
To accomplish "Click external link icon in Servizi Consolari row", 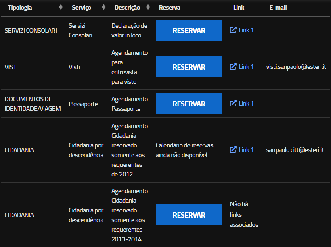I will (233, 30).
